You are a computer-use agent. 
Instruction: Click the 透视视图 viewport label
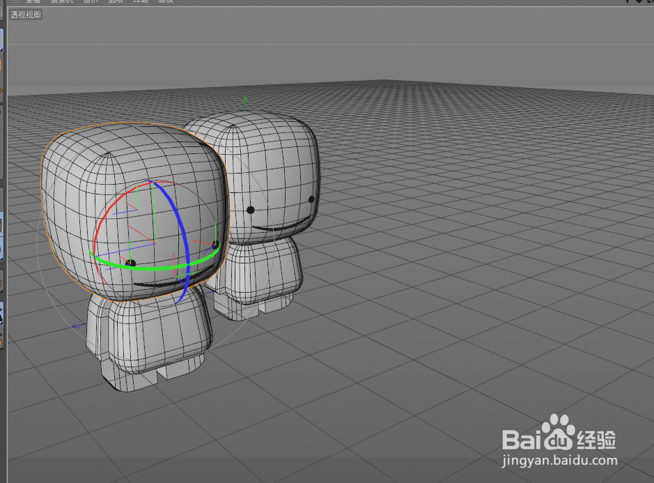pos(26,15)
